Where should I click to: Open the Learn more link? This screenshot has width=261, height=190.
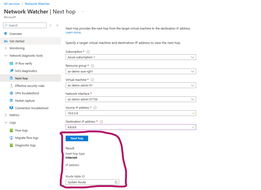(x=73, y=33)
